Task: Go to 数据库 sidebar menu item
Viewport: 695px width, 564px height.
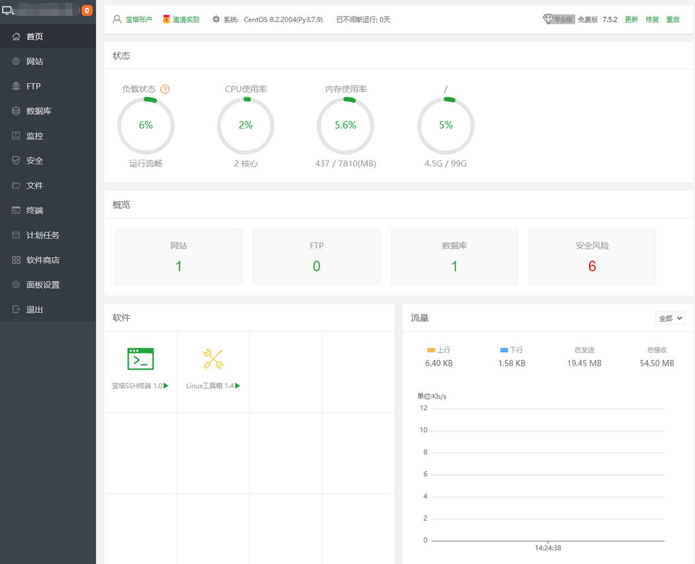Action: tap(39, 111)
